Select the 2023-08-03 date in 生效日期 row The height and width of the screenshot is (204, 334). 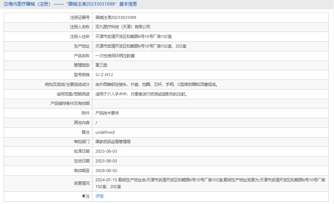pos(106,161)
